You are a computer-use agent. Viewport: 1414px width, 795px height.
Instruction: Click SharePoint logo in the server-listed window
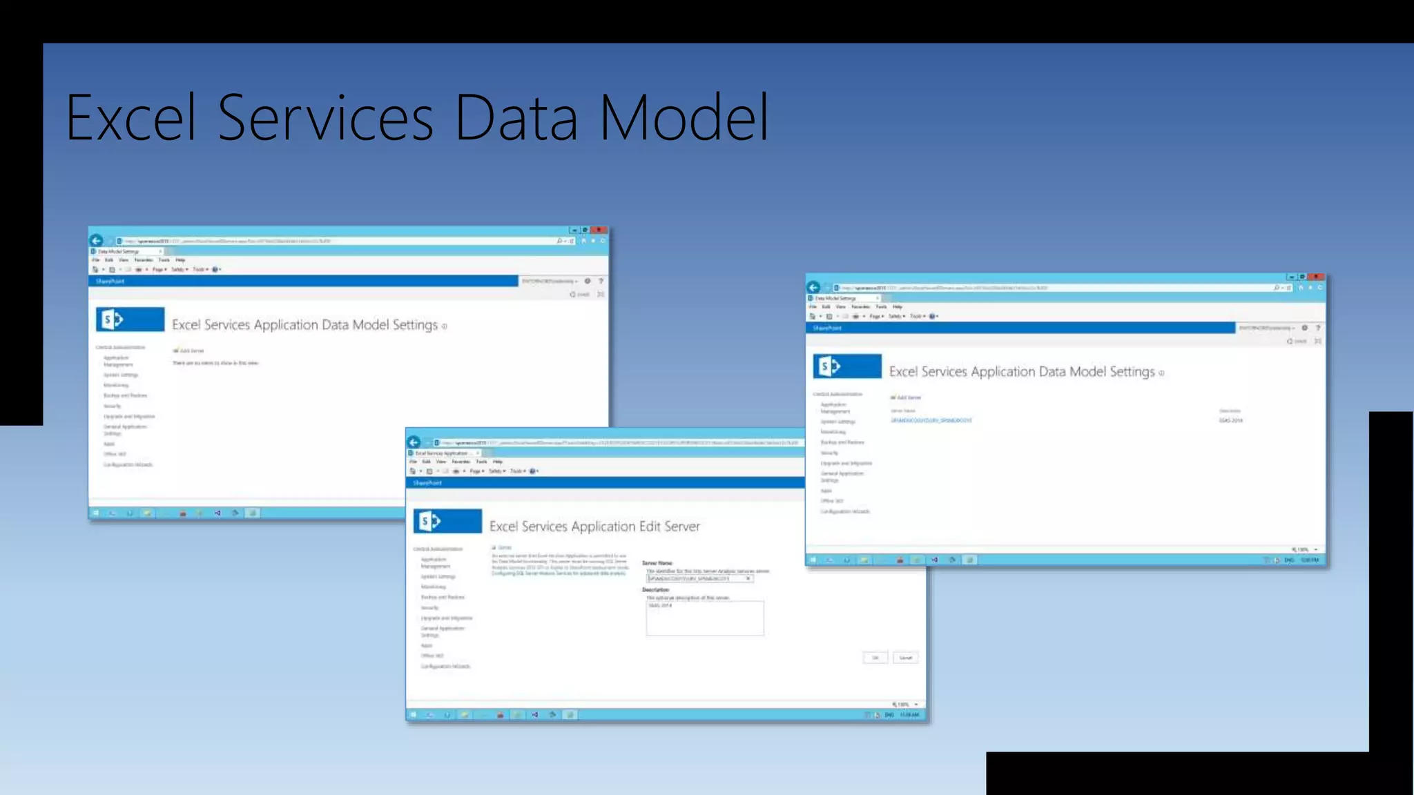847,366
